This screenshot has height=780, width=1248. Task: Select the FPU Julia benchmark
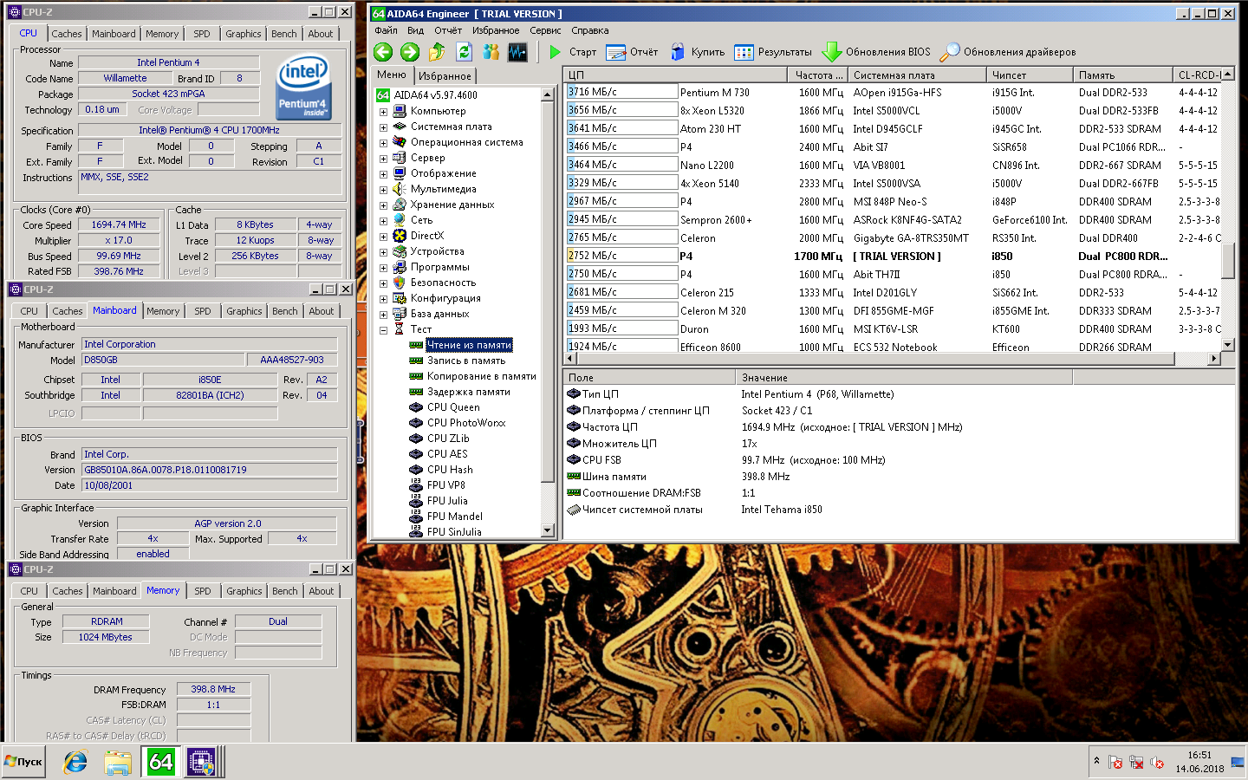tap(447, 501)
